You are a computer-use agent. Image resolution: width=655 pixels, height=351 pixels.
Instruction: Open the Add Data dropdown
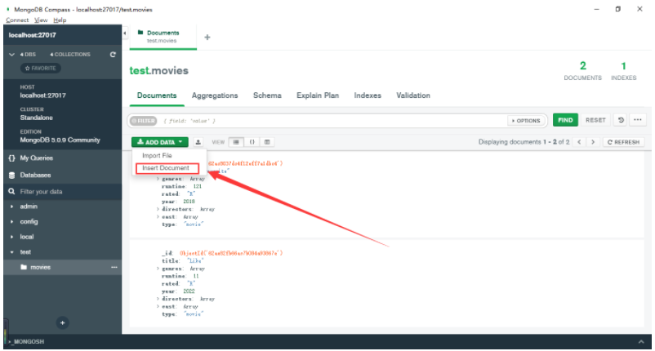159,142
